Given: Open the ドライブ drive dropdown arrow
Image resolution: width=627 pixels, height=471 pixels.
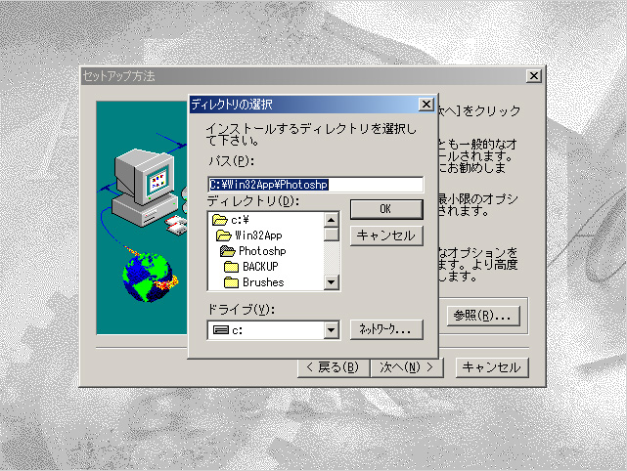Looking at the screenshot, I should pyautogui.click(x=331, y=330).
